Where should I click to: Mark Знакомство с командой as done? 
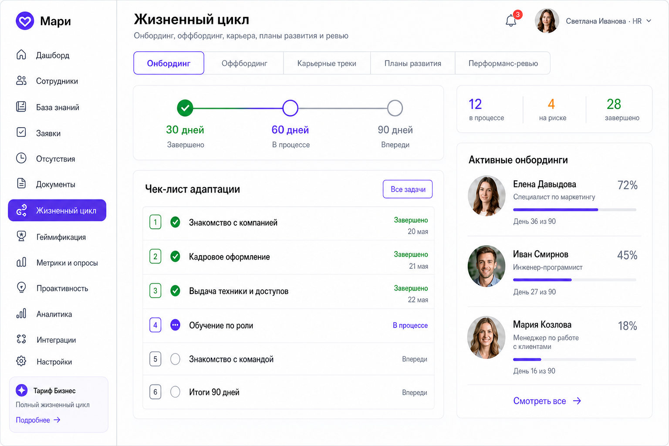pos(175,359)
